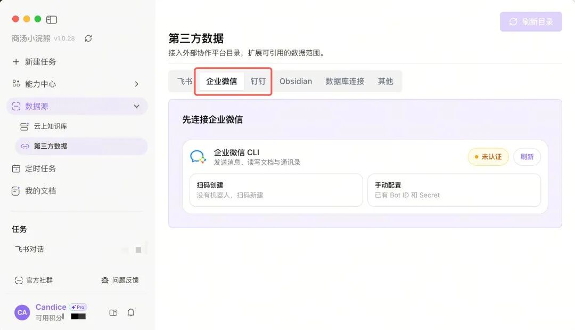Switch to the 飞书 tab
This screenshot has width=575, height=330.
[x=184, y=81]
